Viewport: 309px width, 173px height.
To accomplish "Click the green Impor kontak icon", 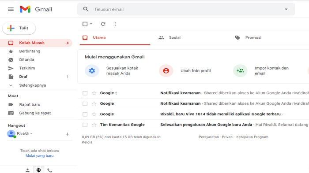I will 240,70.
